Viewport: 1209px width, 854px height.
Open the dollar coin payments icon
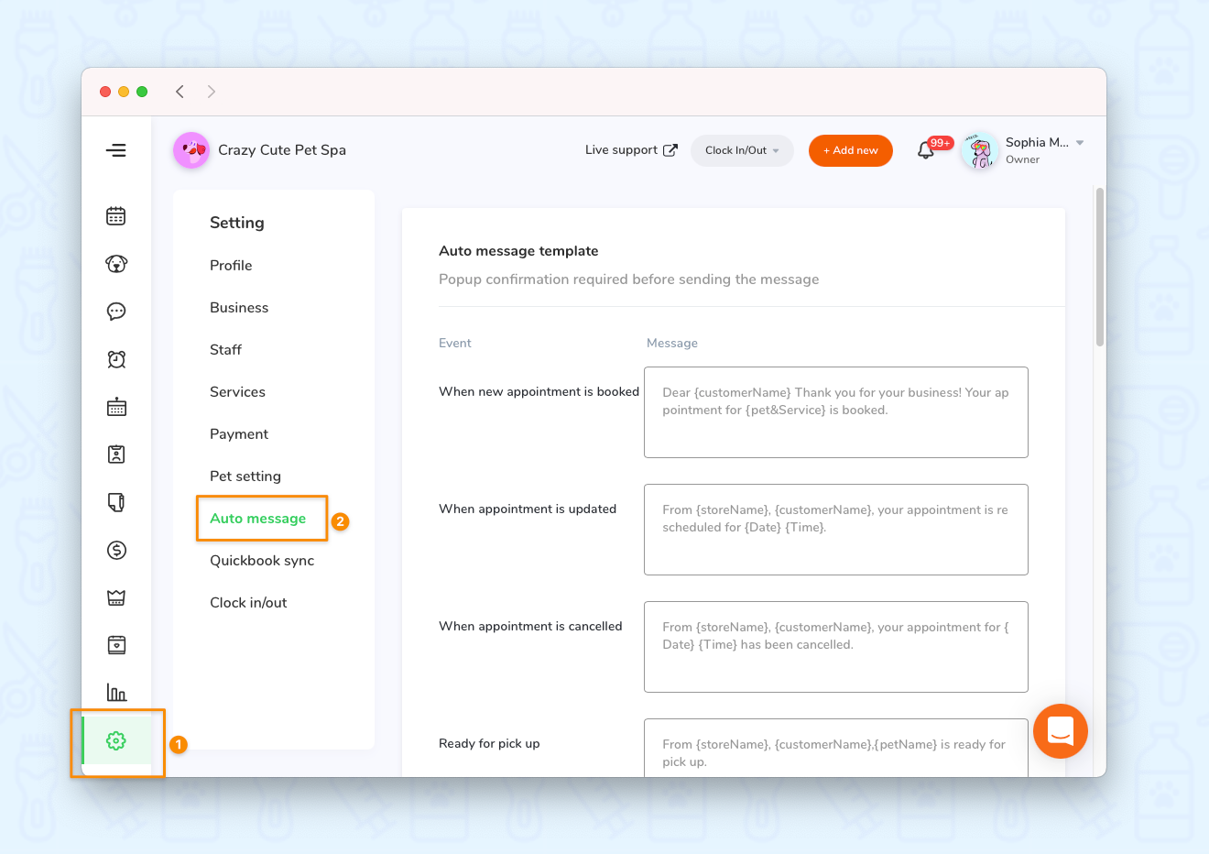(116, 550)
